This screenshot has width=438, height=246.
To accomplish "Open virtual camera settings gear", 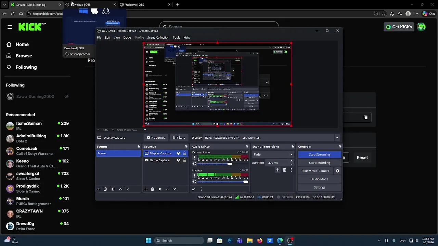I will click(x=337, y=171).
